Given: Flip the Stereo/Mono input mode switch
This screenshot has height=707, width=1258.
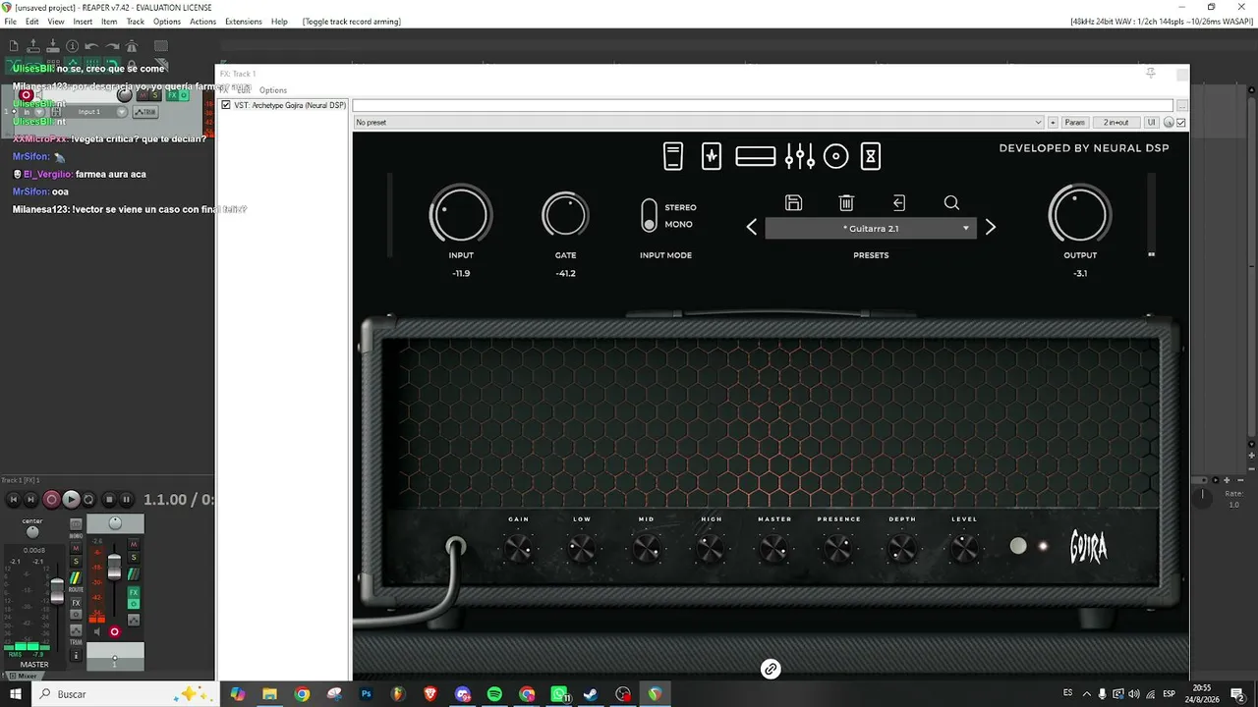Looking at the screenshot, I should (x=649, y=216).
